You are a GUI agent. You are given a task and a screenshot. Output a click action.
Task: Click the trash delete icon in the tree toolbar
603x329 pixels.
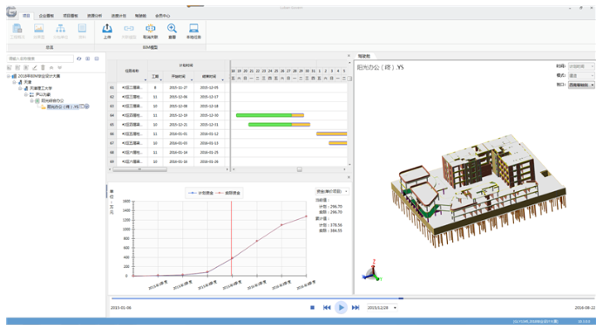point(43,67)
